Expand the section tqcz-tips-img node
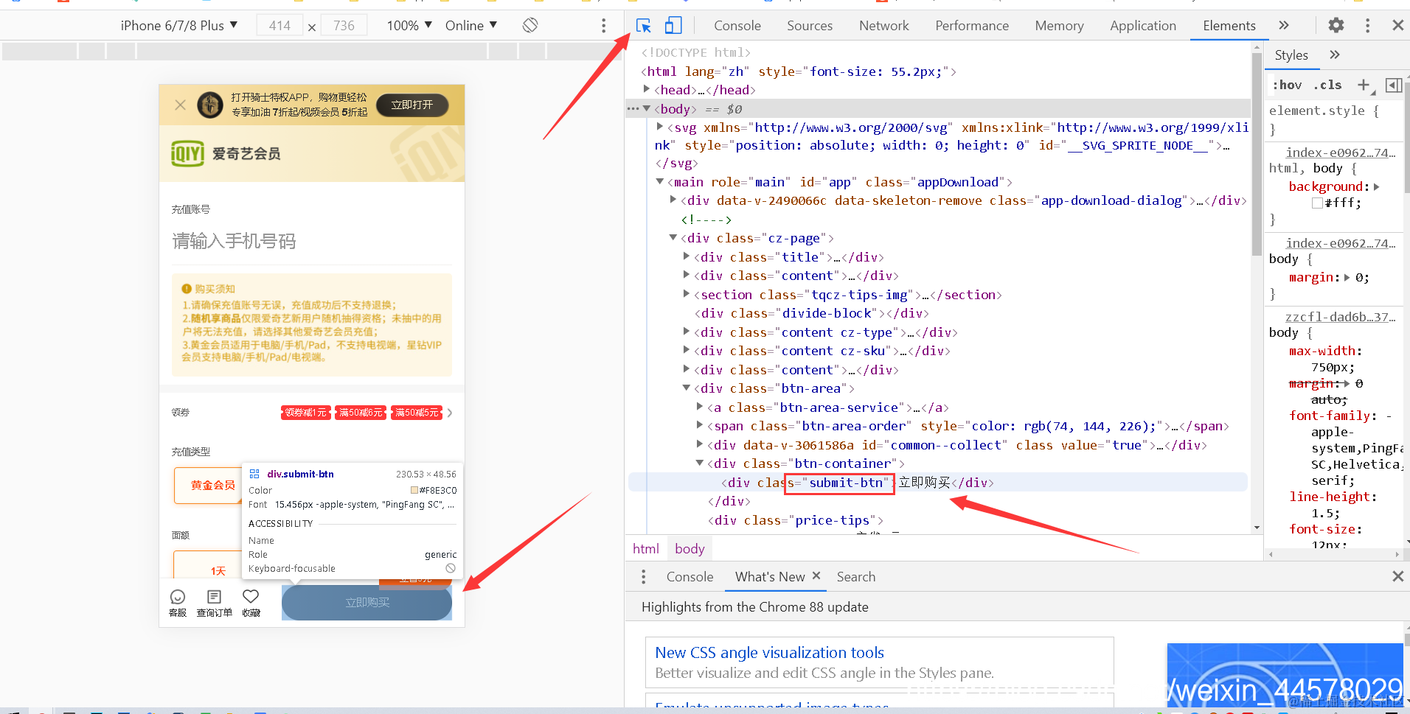Image resolution: width=1410 pixels, height=714 pixels. [x=687, y=295]
